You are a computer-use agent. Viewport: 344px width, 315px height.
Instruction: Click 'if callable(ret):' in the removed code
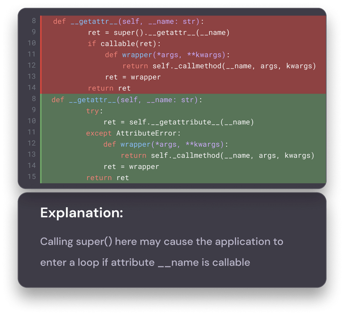pyautogui.click(x=124, y=44)
